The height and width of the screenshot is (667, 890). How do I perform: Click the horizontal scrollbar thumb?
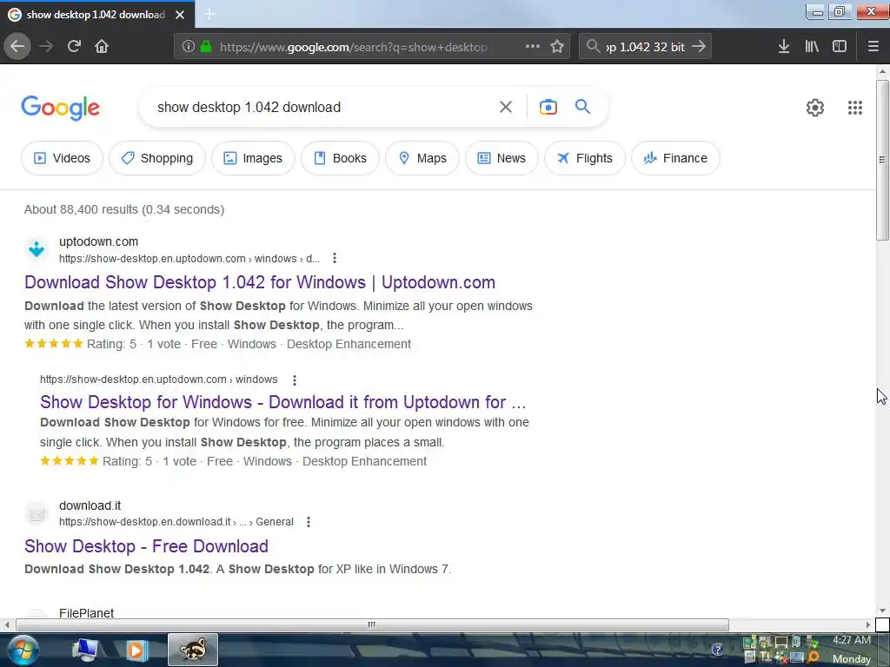click(372, 625)
